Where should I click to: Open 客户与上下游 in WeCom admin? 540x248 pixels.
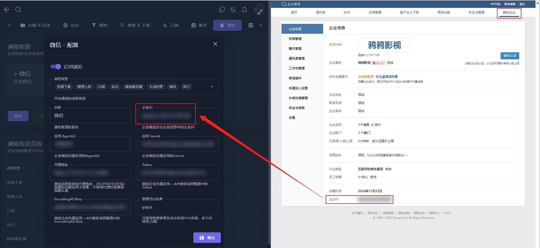(409, 12)
